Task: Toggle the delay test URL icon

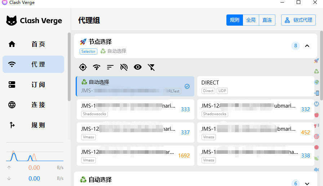Action: [124, 67]
